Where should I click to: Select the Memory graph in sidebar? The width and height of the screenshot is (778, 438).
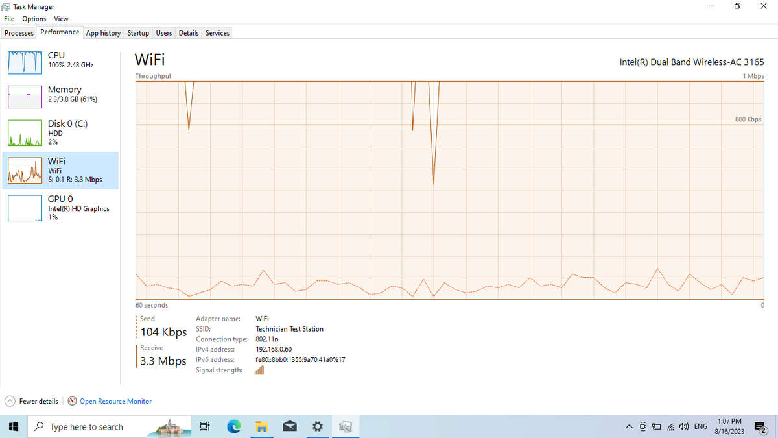click(25, 96)
